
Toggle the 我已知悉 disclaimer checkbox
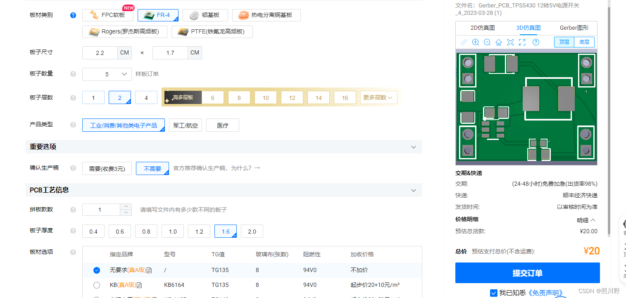(493, 293)
